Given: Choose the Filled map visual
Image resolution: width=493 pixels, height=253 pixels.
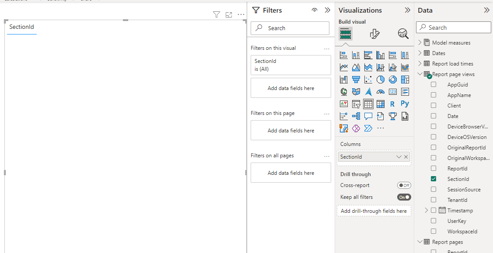Looking at the screenshot, I should tap(356, 92).
